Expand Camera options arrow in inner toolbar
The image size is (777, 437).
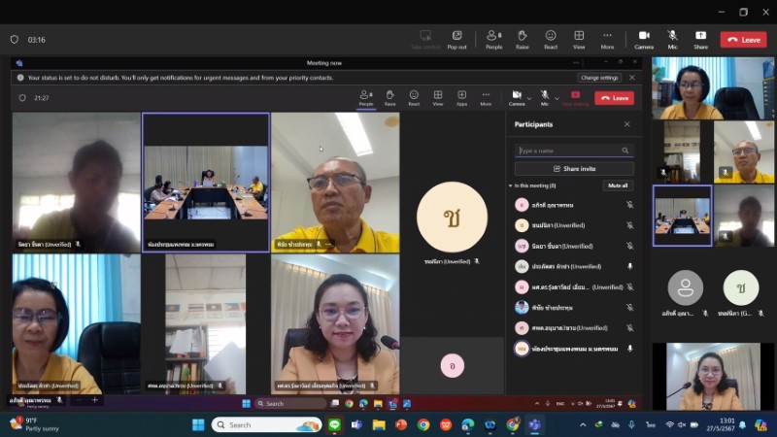[x=530, y=97]
